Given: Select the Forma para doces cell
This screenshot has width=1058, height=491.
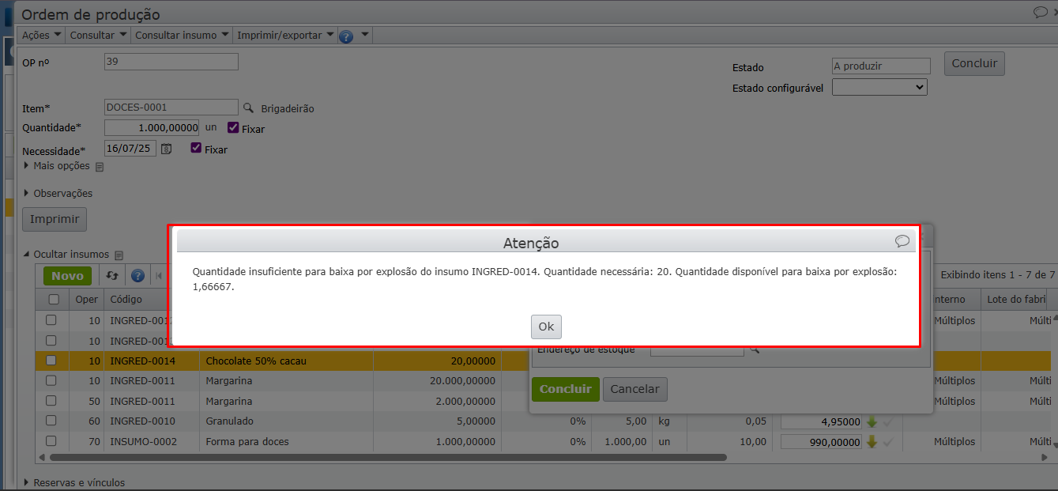Looking at the screenshot, I should pos(286,441).
